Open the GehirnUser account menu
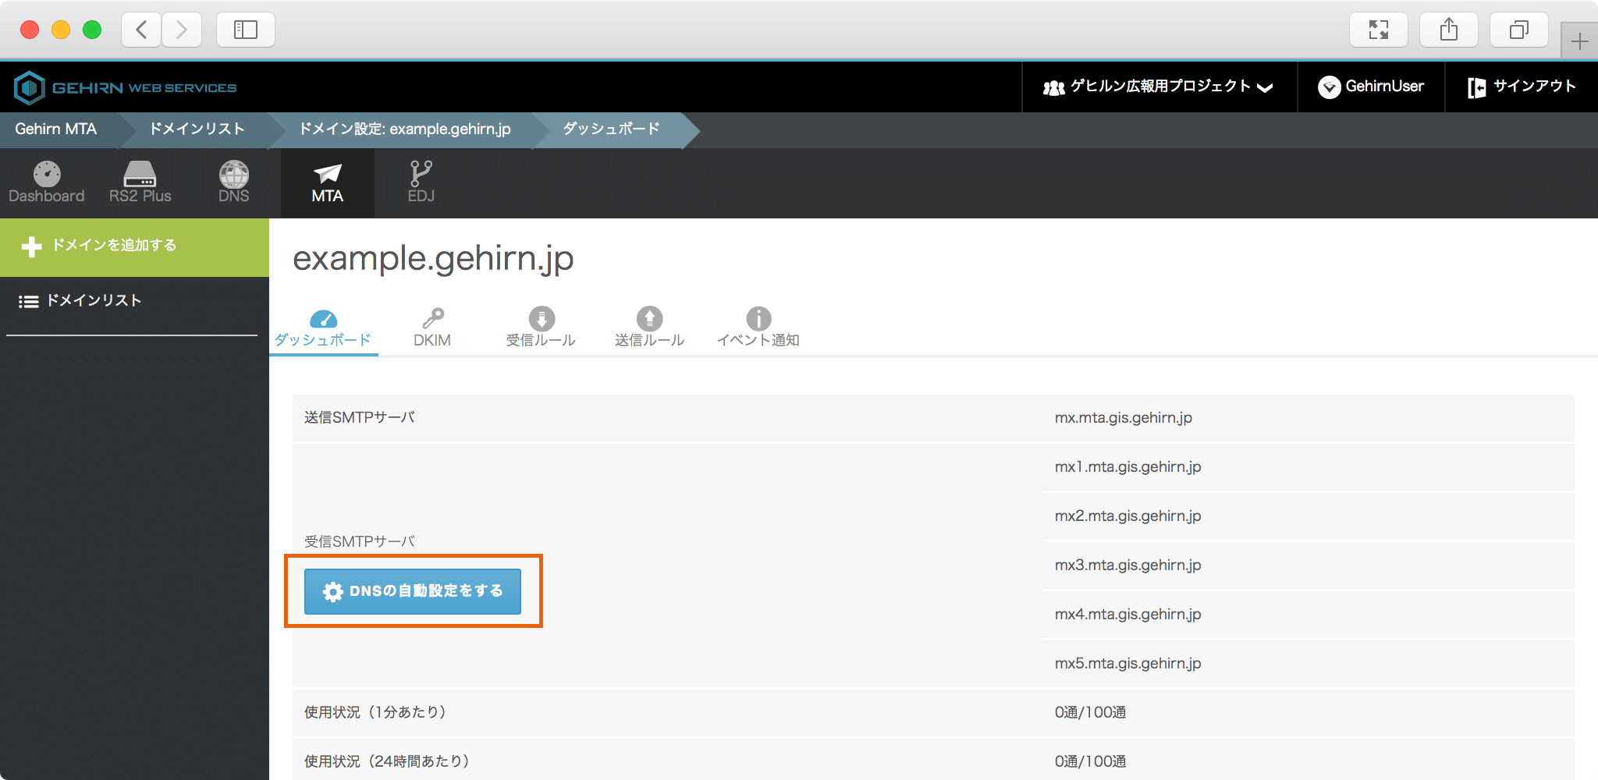The height and width of the screenshot is (780, 1598). tap(1371, 87)
